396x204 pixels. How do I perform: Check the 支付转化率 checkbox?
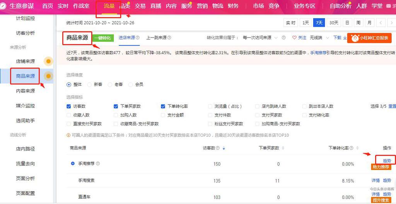pos(304,115)
